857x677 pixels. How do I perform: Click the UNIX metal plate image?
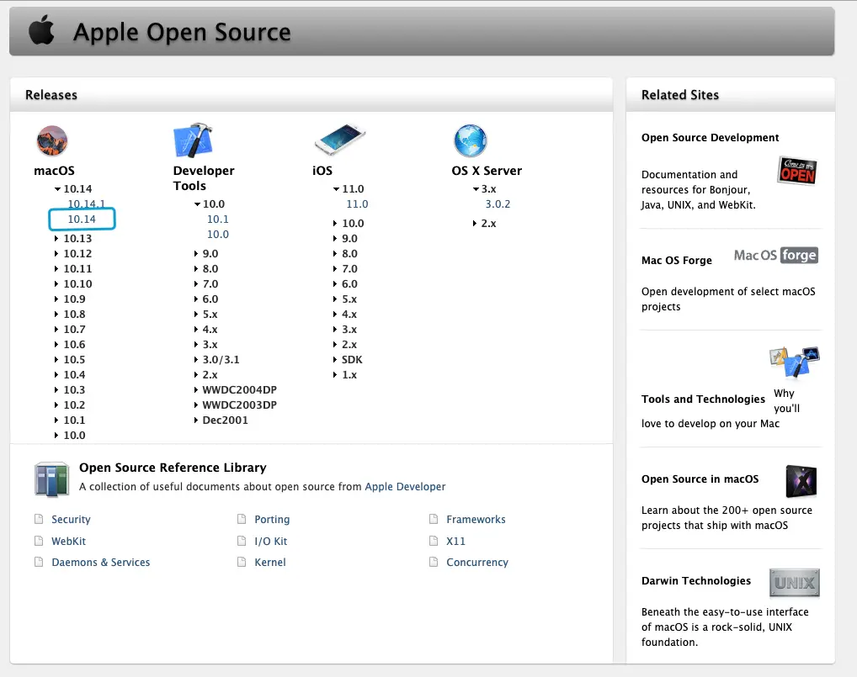pos(794,583)
